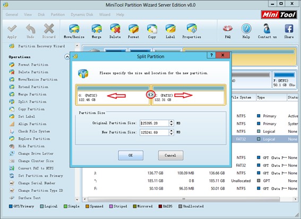Click the Format toolbar icon
301x219 pixels.
pos(133,29)
